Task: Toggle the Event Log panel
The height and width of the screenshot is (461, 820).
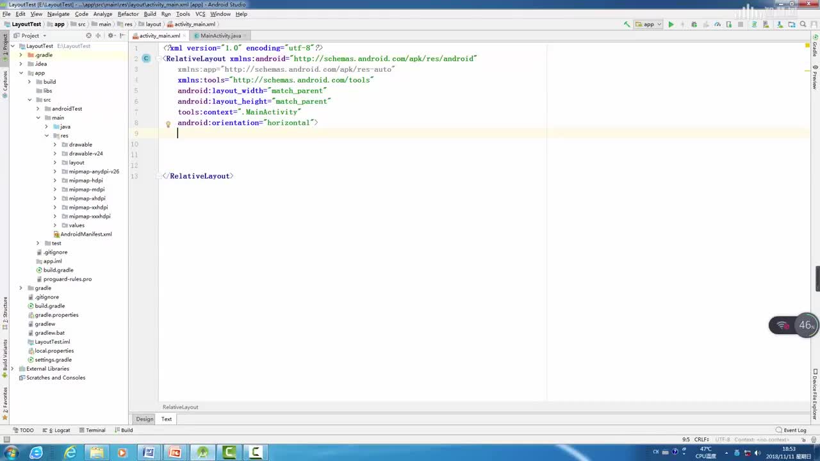Action: coord(791,430)
